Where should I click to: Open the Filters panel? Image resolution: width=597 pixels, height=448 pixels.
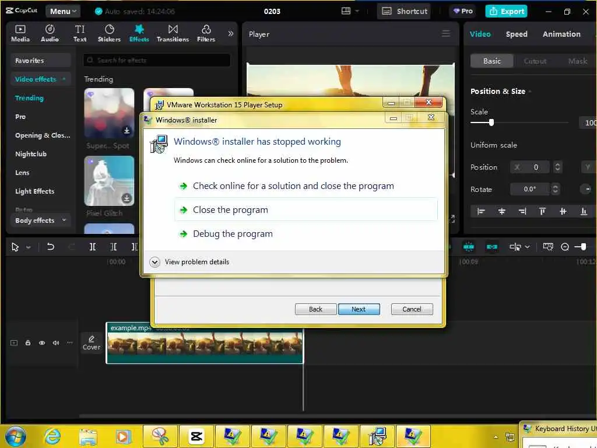[206, 33]
